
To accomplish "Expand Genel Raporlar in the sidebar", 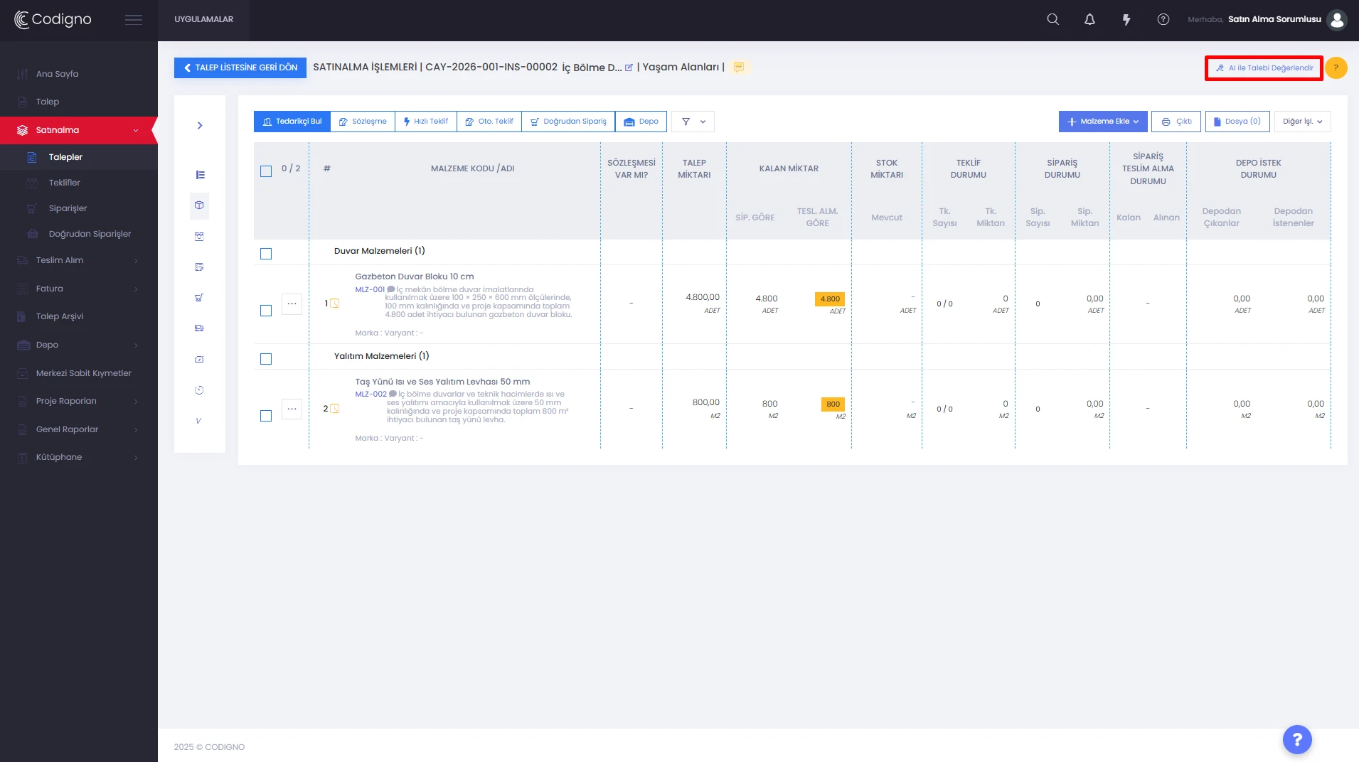I will click(x=79, y=429).
